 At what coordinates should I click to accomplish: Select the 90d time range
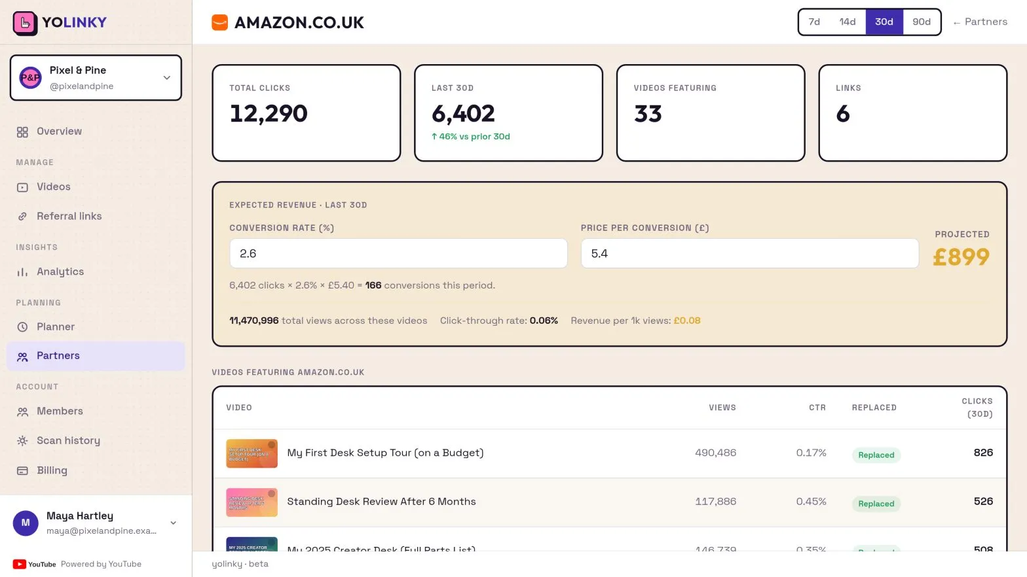922,22
